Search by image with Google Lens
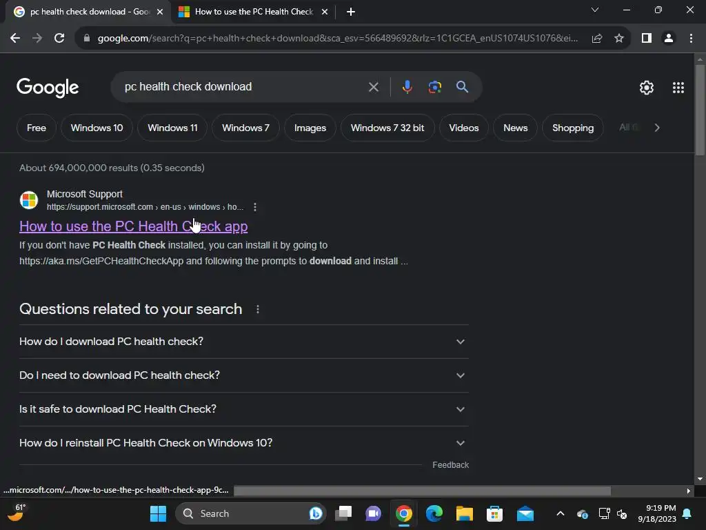Screen dimensions: 706x530 tap(435, 87)
